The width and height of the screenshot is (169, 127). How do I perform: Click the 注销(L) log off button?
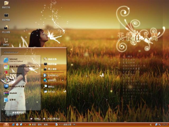point(35,119)
